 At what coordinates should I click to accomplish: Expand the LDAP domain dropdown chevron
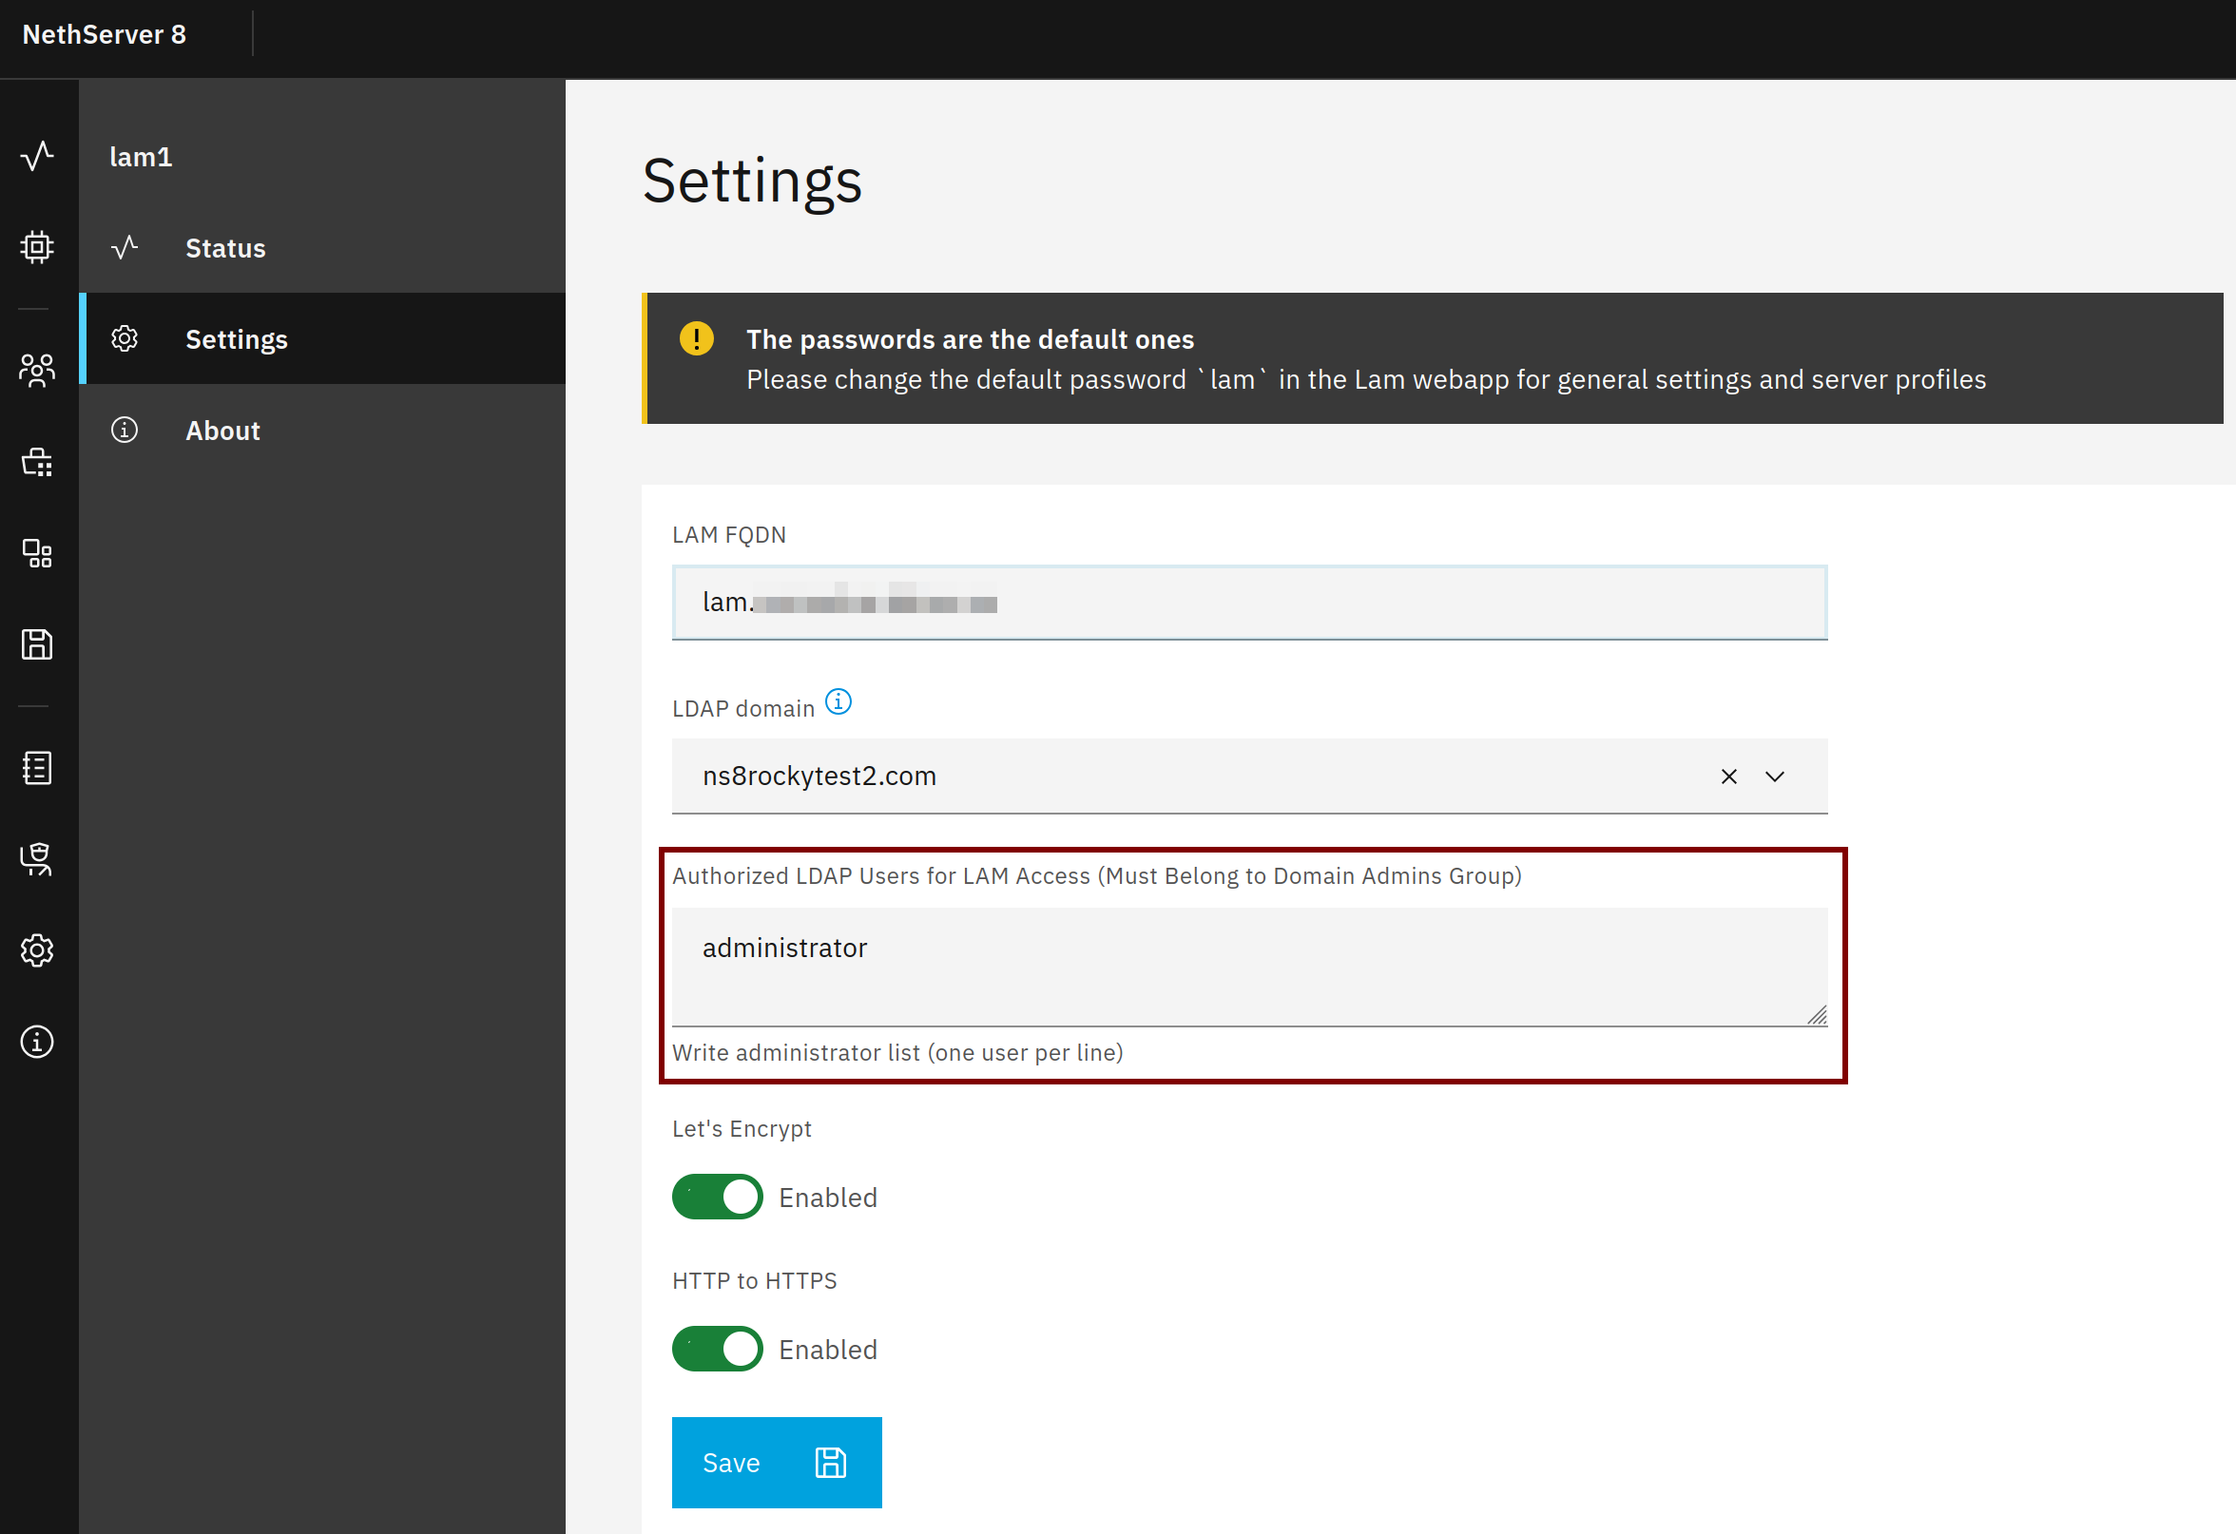1774,777
